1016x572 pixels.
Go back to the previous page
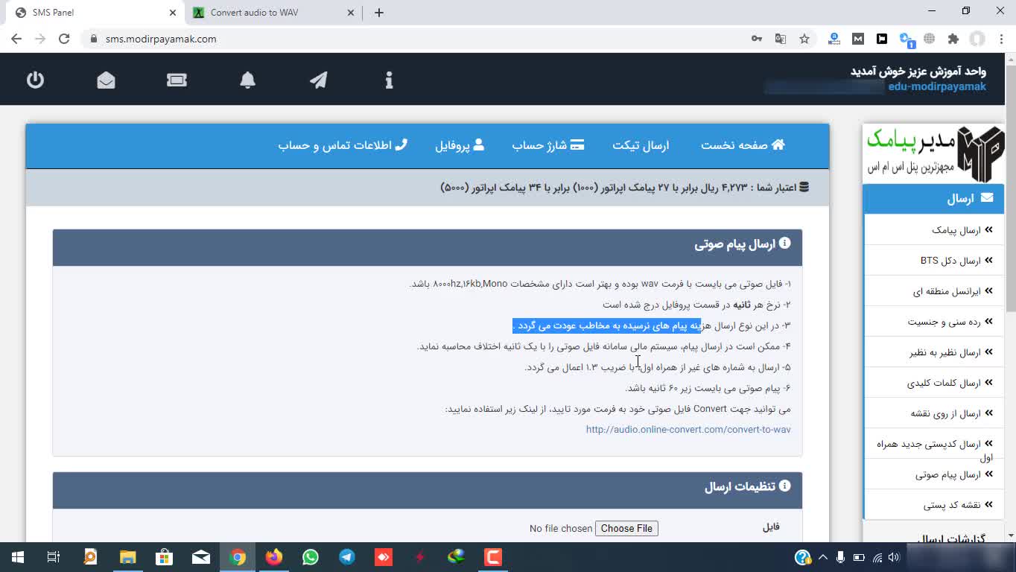pyautogui.click(x=16, y=39)
